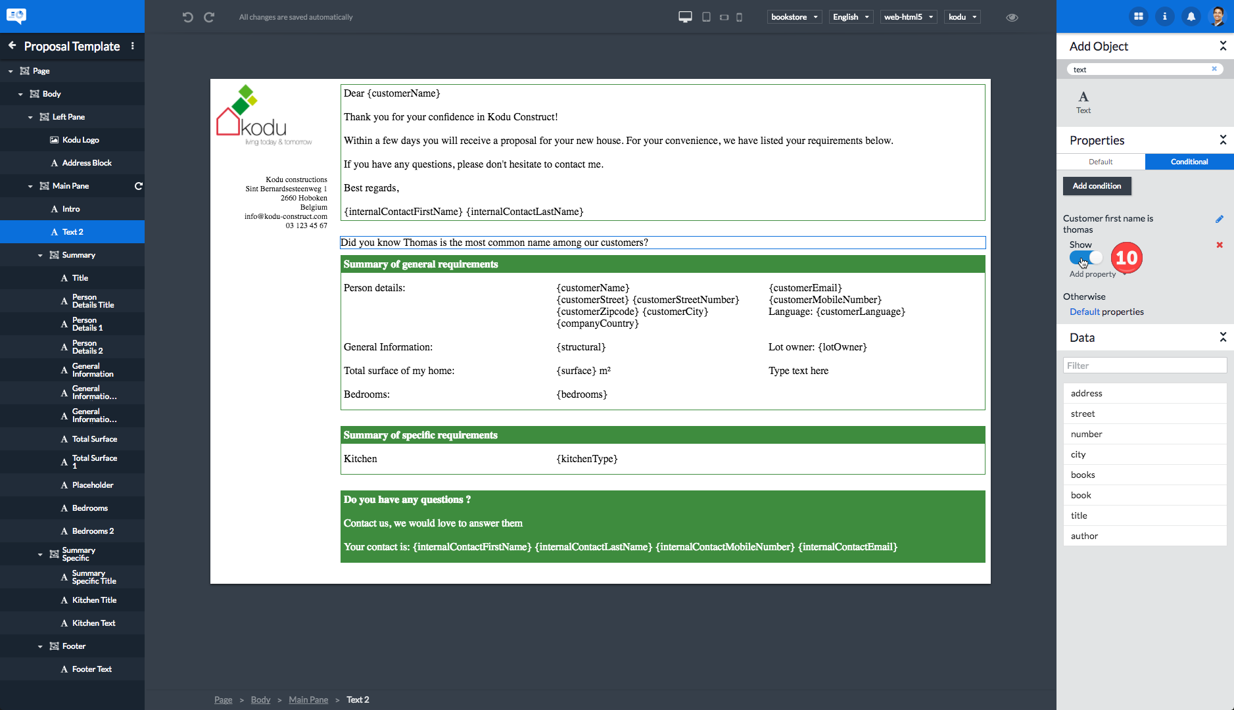Switch to the Default properties tab

(x=1101, y=162)
